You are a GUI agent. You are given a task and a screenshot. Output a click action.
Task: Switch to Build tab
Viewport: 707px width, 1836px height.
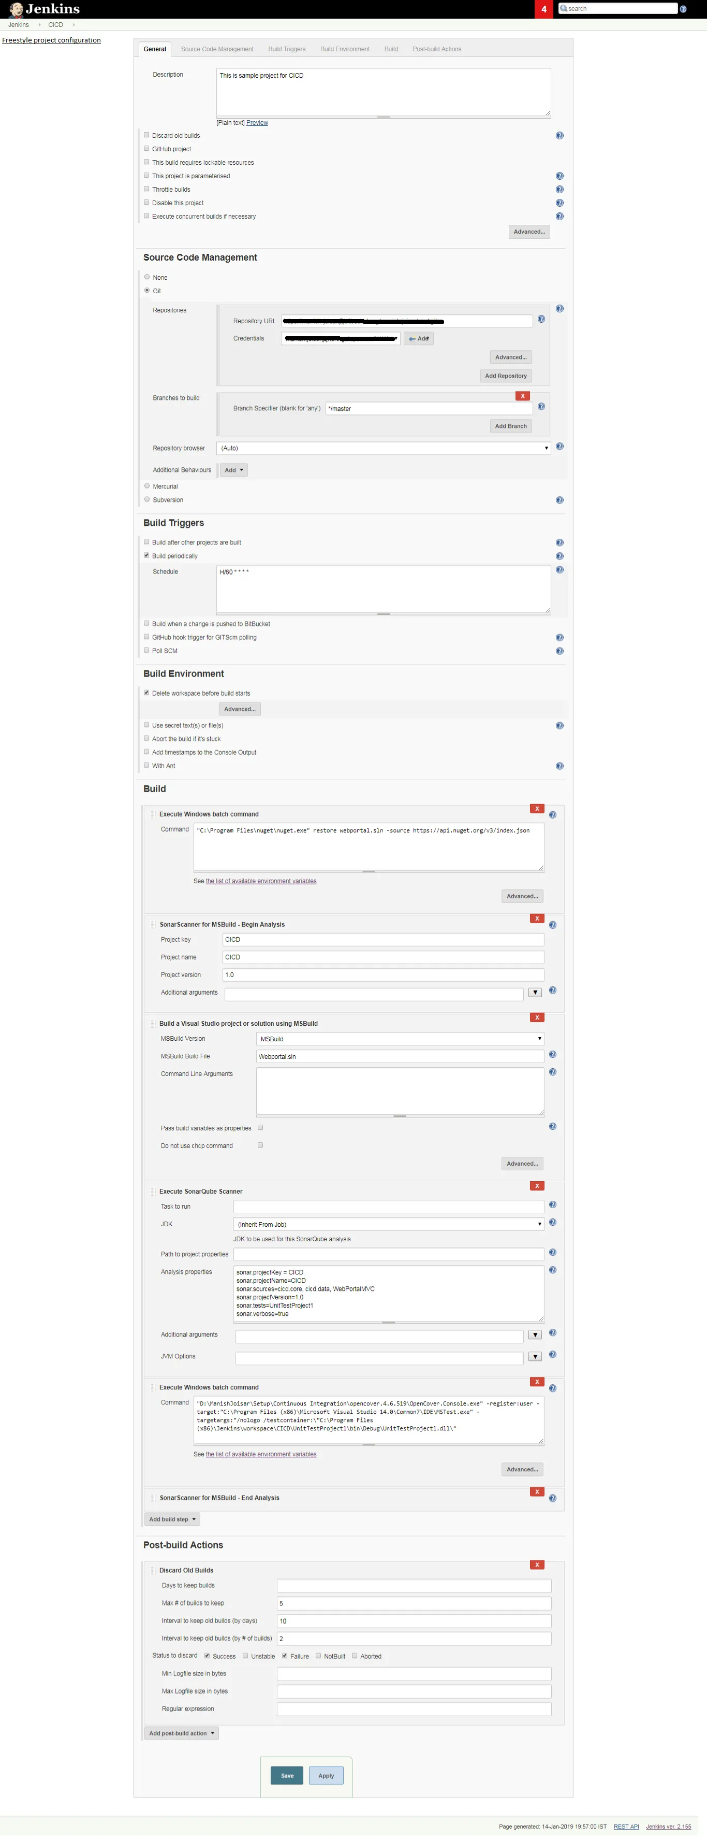point(391,49)
